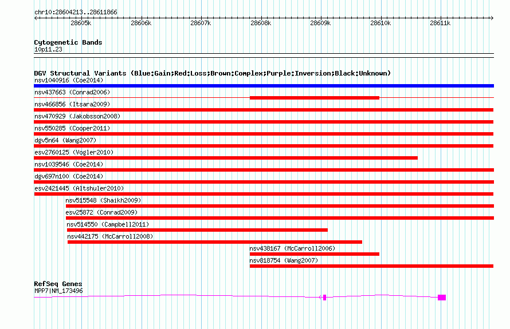Open the nsv442175 (McCarroll2008) label
510x329 pixels.
click(x=110, y=236)
